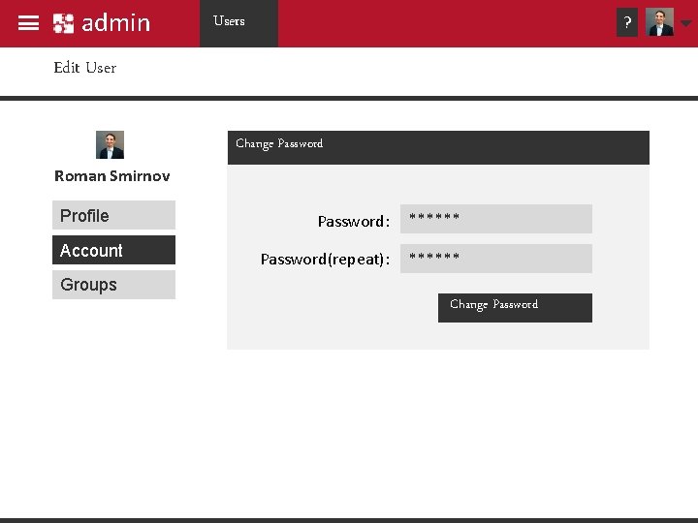Image resolution: width=698 pixels, height=523 pixels.
Task: Focus the Password input field
Action: coord(496,219)
